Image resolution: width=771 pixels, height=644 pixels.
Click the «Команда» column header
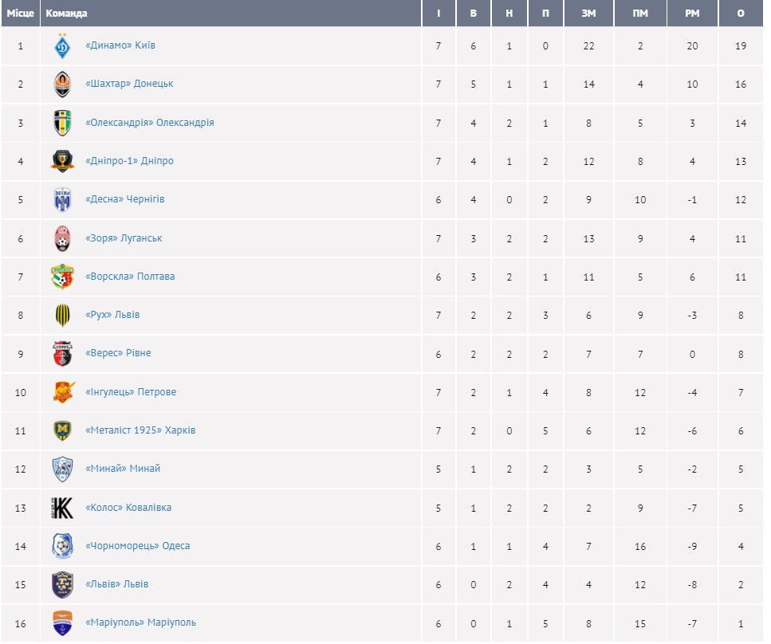[67, 14]
